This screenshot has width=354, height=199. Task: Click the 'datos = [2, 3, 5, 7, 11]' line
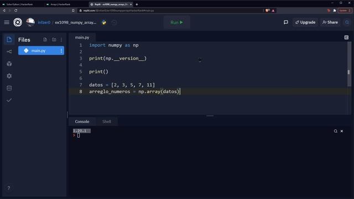pyautogui.click(x=122, y=85)
